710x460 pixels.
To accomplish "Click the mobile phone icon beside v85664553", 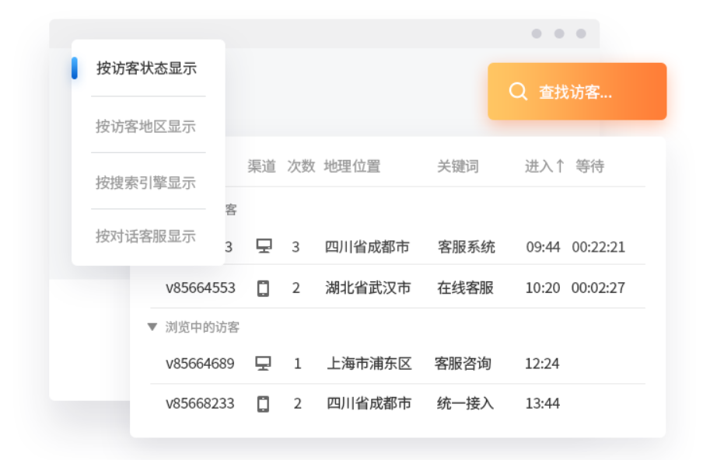I will (264, 287).
